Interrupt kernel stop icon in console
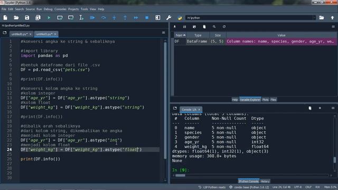338x190 pixels. (320, 108)
